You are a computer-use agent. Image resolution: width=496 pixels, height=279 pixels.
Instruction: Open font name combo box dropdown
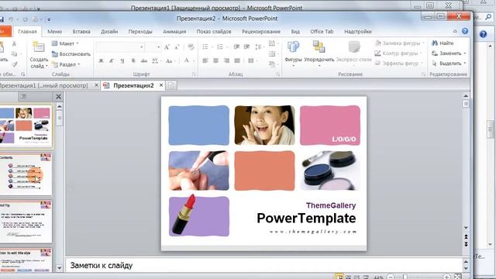pos(141,47)
